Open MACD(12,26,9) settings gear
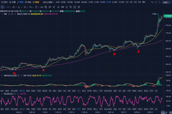The image size is (172, 114). [19, 76]
